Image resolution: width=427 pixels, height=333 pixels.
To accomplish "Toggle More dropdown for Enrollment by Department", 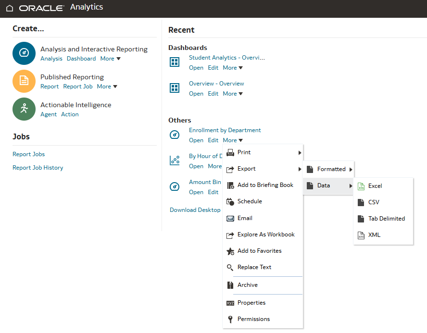I will pos(233,140).
